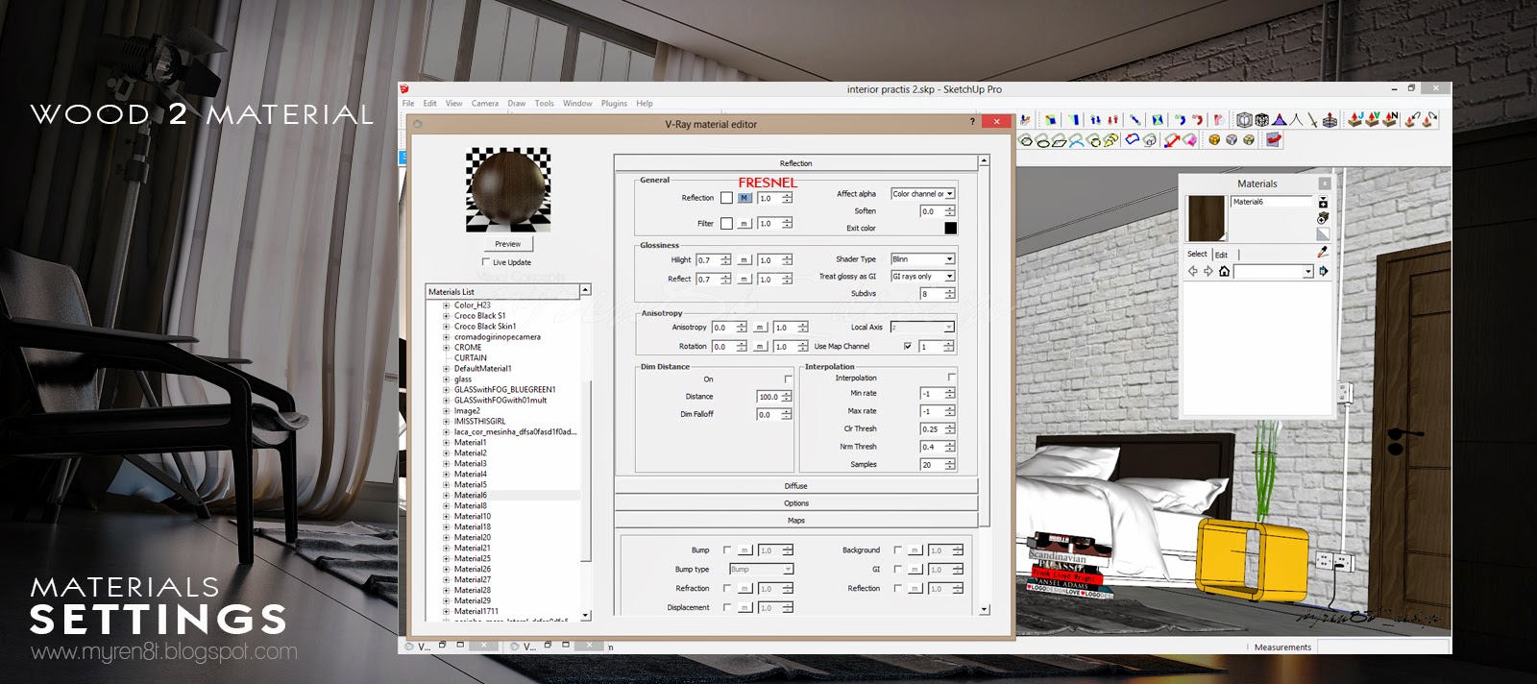Open the Shader Type Blinn dropdown
This screenshot has height=684, width=1537.
pos(922,259)
